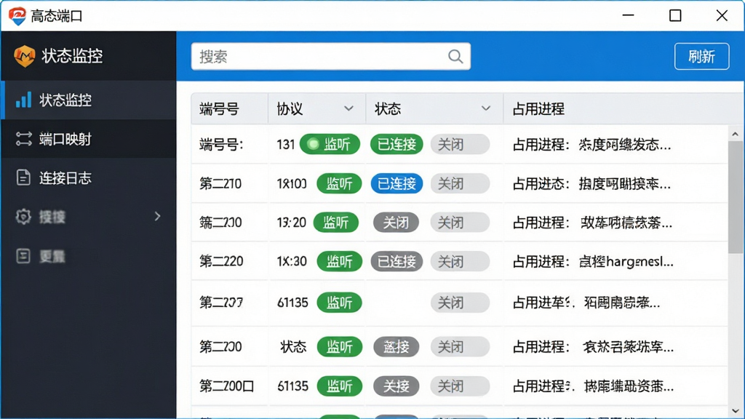Toggle 关闭 switch in row 131

460,145
